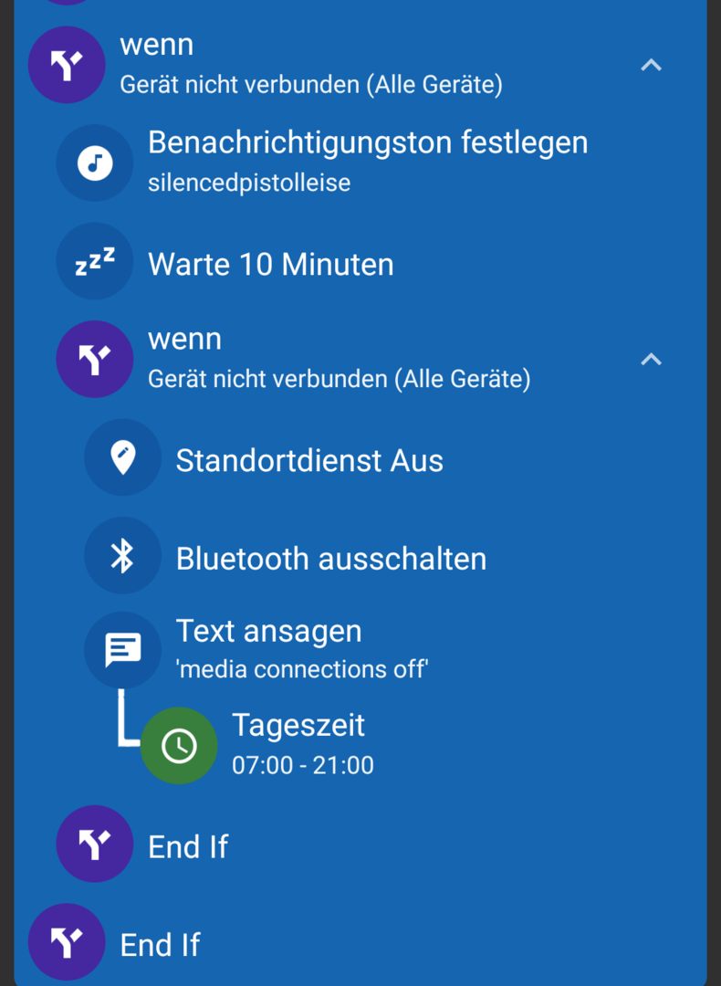
Task: Open the Benachrichtigungston festlegen action
Action: (x=367, y=143)
